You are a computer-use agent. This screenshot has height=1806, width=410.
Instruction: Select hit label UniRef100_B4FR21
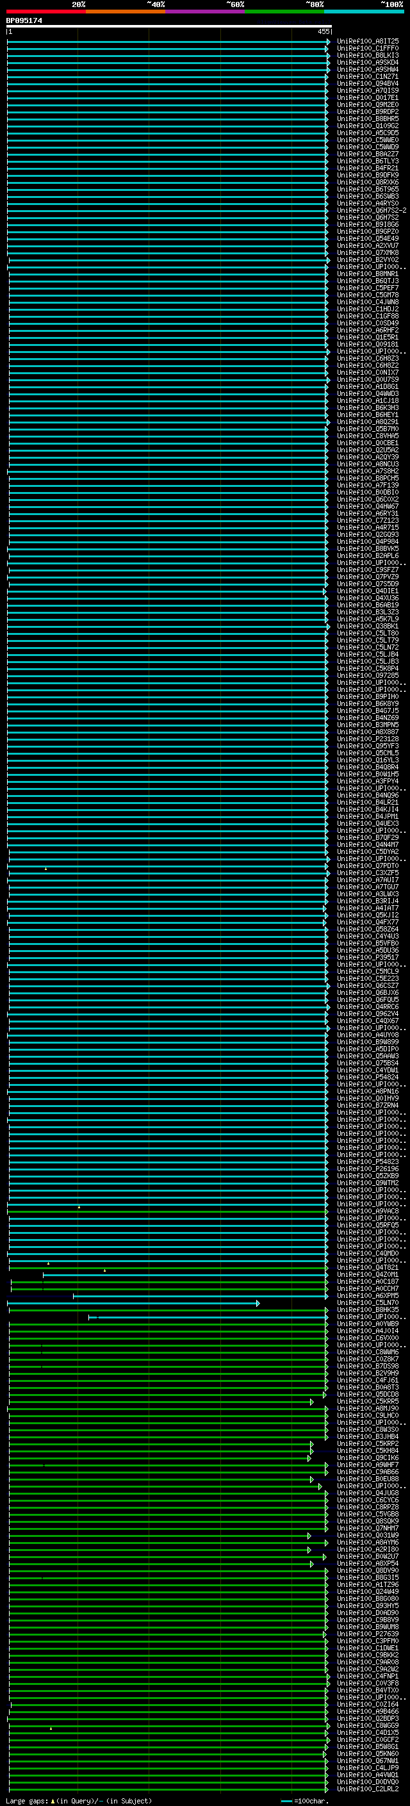tap(368, 168)
